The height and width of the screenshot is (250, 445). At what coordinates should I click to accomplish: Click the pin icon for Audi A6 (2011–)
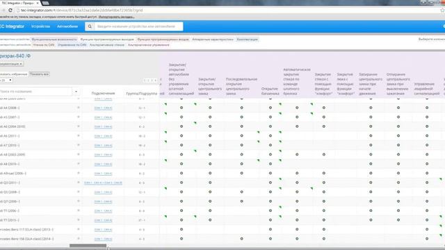(79, 136)
